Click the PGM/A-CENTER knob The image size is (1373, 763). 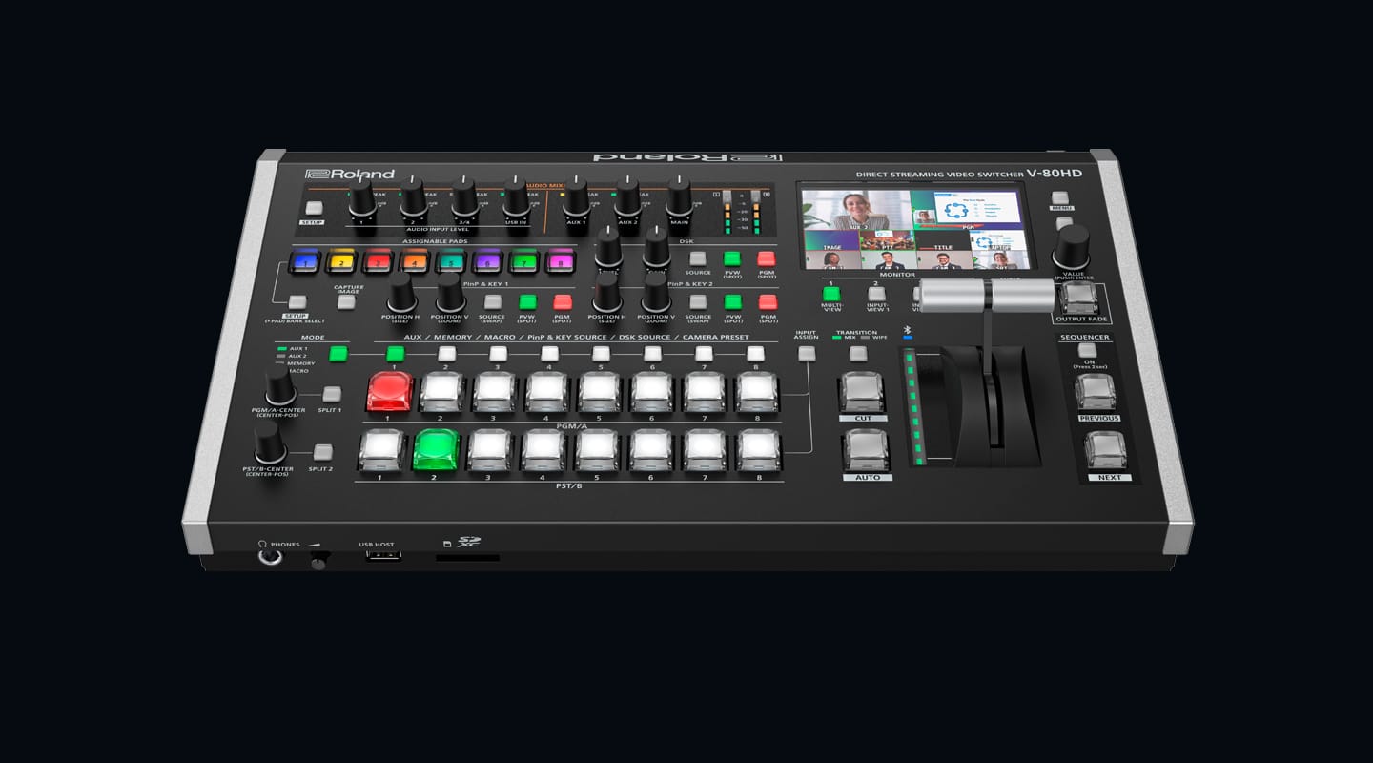(x=280, y=386)
